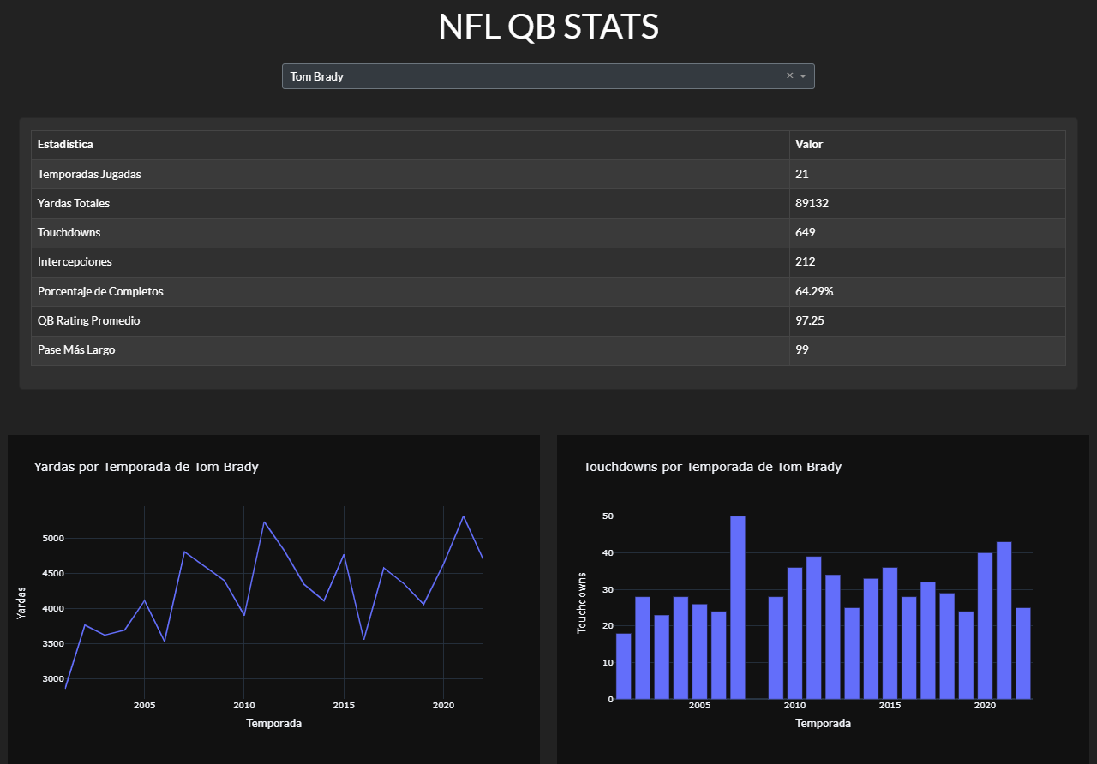This screenshot has width=1097, height=764.
Task: Click the bar above the 2020 tick
Action: tap(986, 626)
